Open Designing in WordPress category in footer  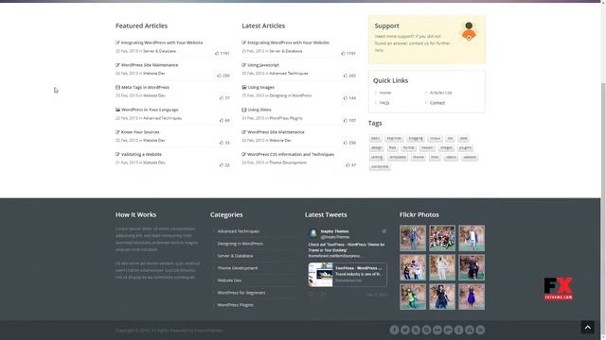click(x=240, y=244)
